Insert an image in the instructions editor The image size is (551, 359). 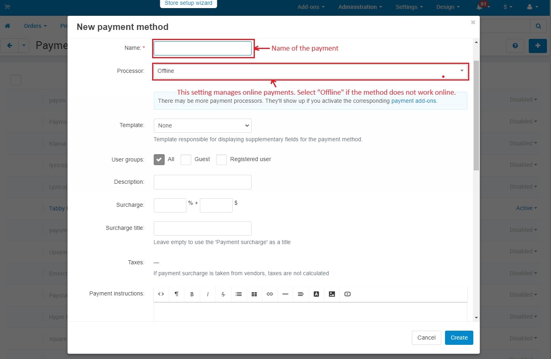(x=332, y=294)
